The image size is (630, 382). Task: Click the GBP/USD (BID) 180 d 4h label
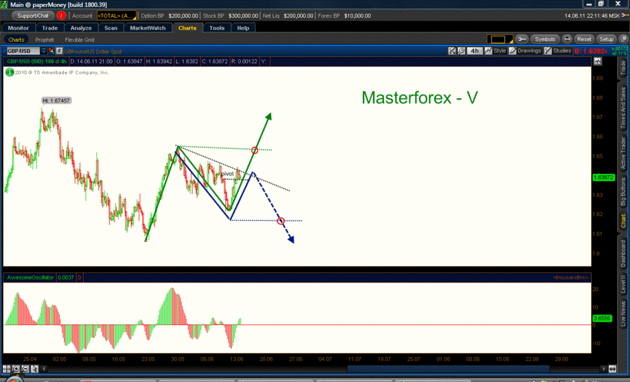[36, 61]
